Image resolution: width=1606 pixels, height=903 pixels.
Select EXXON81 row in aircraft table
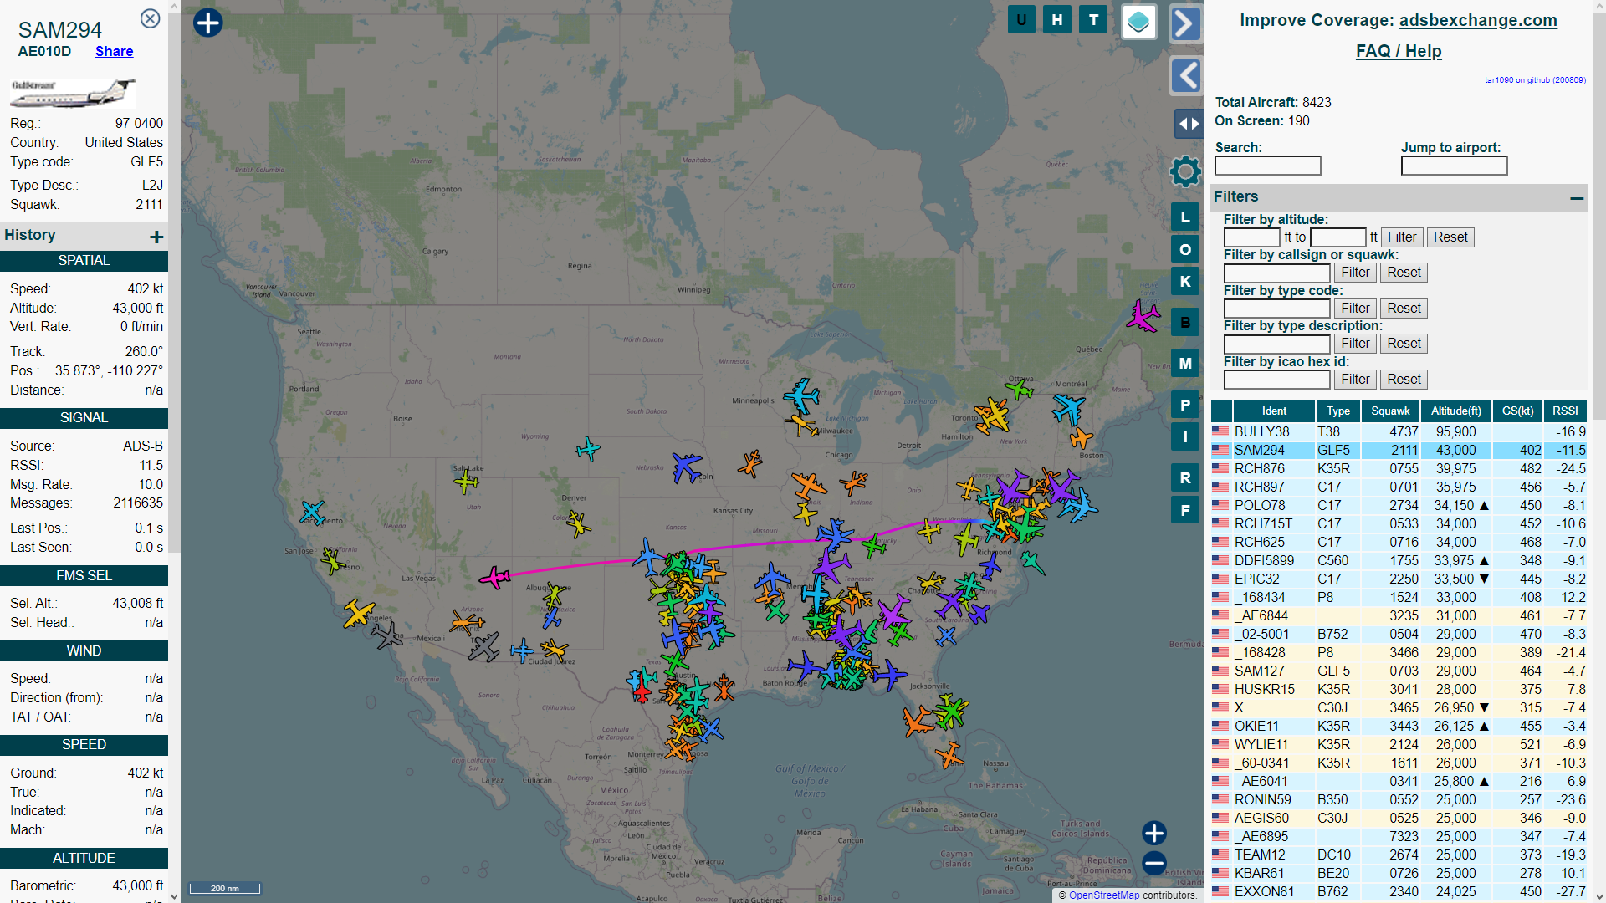1399,892
